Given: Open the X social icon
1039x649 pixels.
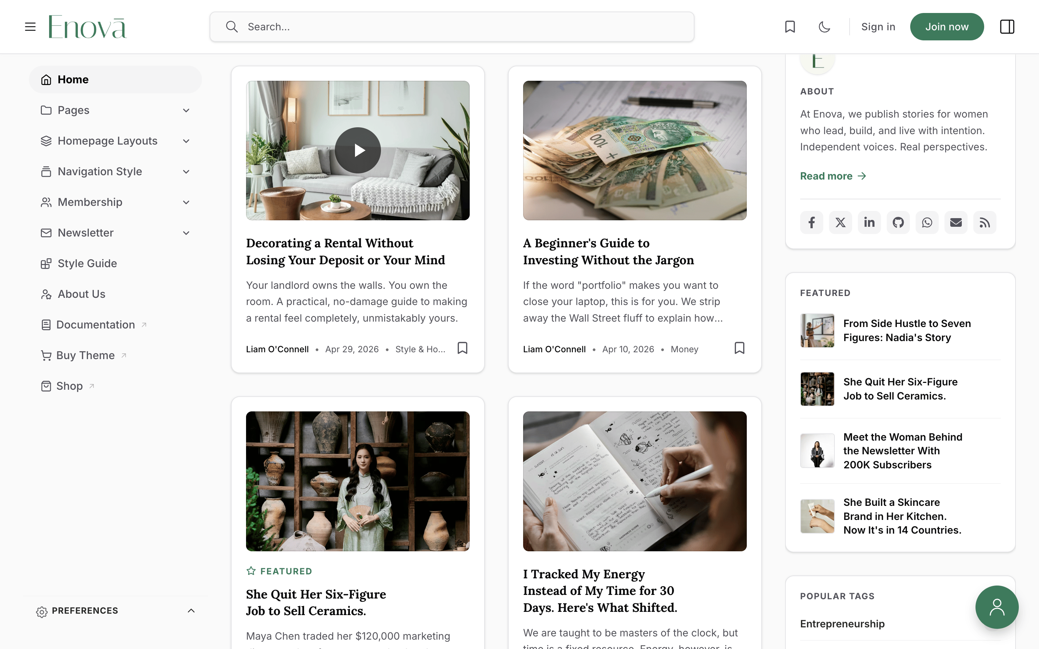Looking at the screenshot, I should [840, 222].
